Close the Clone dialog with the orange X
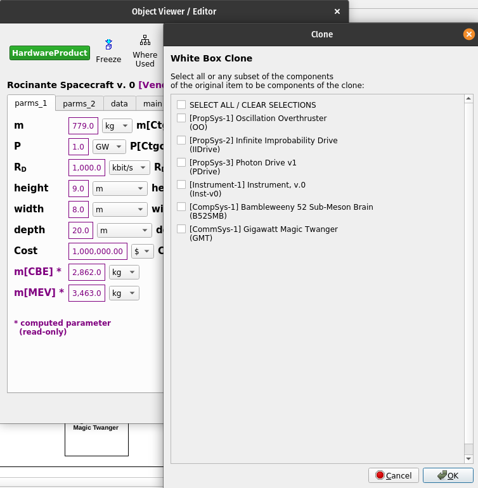The width and height of the screenshot is (478, 488). pos(468,34)
